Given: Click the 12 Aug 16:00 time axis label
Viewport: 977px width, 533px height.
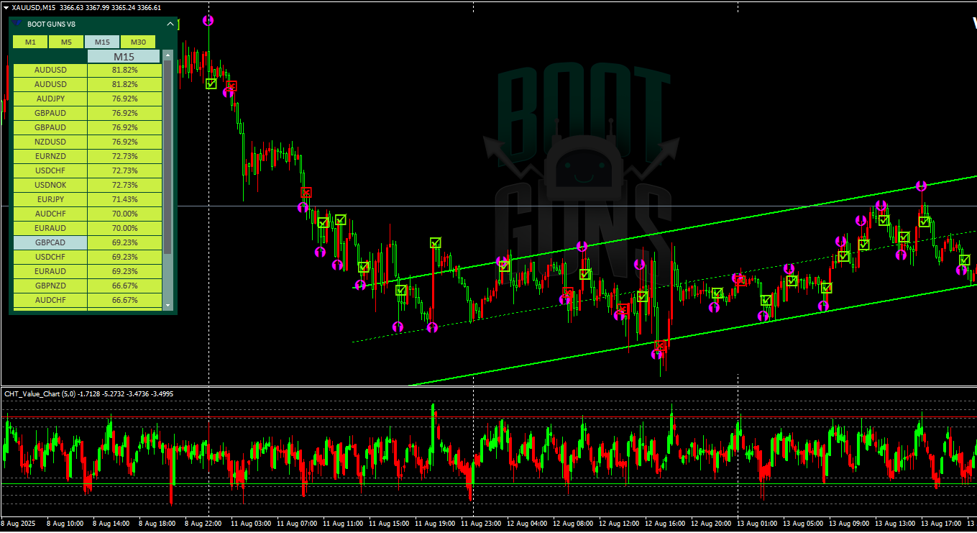Looking at the screenshot, I should coord(665,524).
